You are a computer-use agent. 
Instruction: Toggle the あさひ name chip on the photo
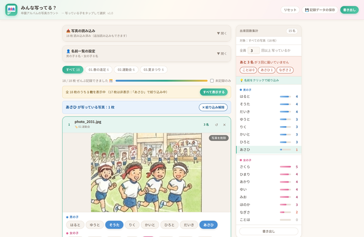click(x=208, y=225)
